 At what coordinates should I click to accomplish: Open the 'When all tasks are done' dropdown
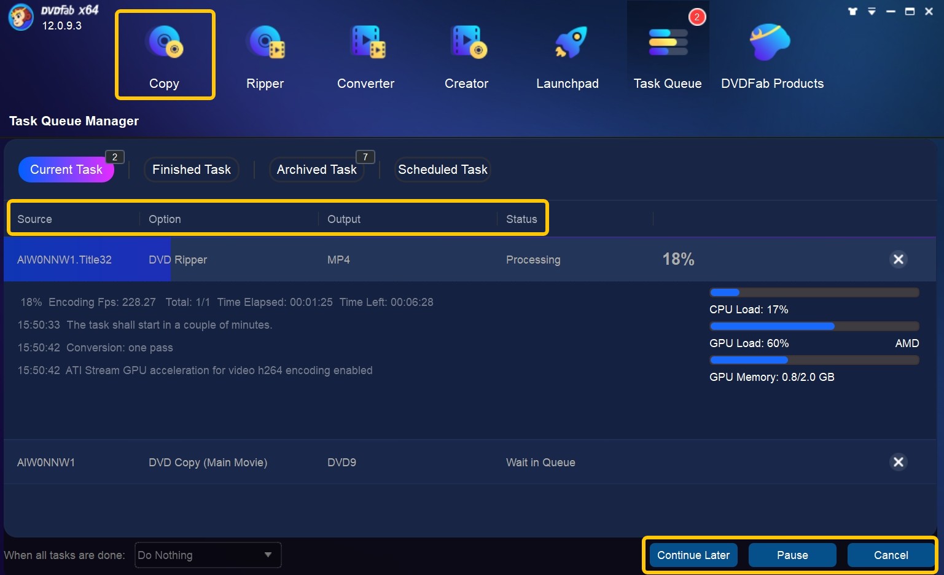208,555
